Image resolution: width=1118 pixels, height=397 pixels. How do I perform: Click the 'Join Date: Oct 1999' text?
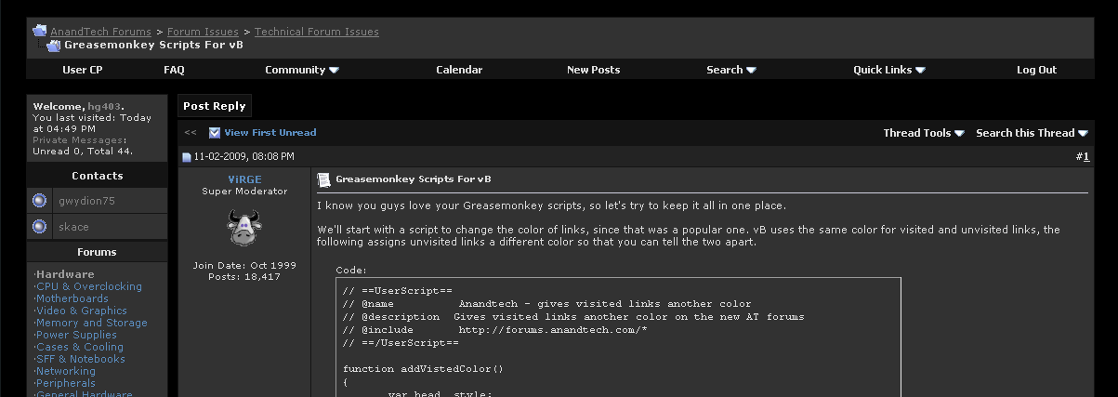[x=244, y=265]
